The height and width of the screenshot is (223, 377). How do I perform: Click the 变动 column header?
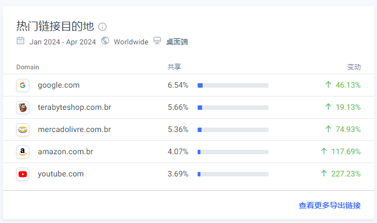coord(354,67)
